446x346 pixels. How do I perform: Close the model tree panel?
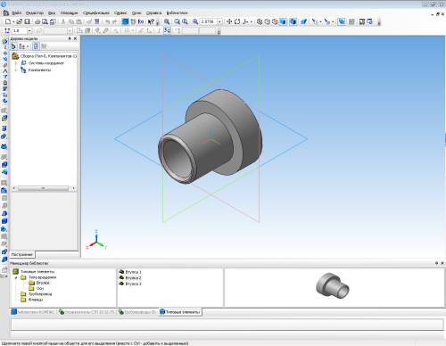pyautogui.click(x=75, y=38)
